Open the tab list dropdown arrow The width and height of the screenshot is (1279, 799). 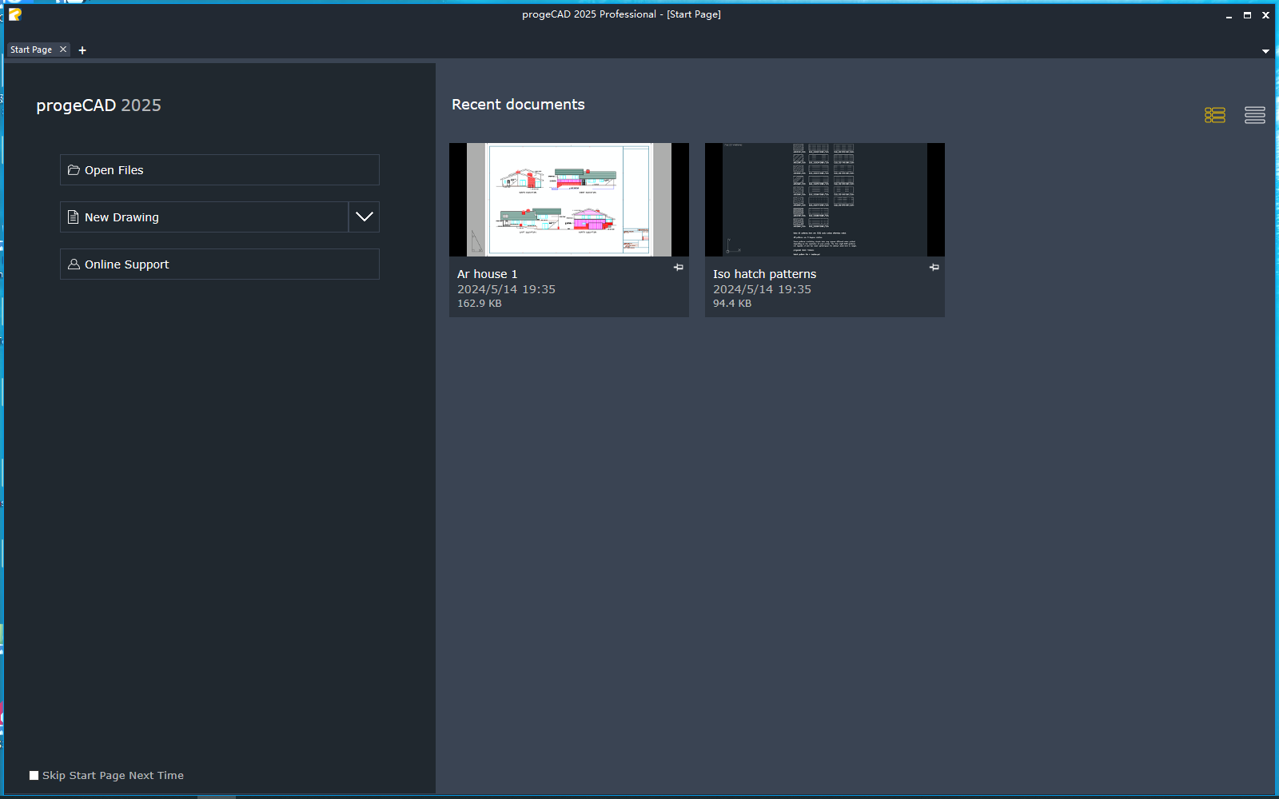[1265, 51]
